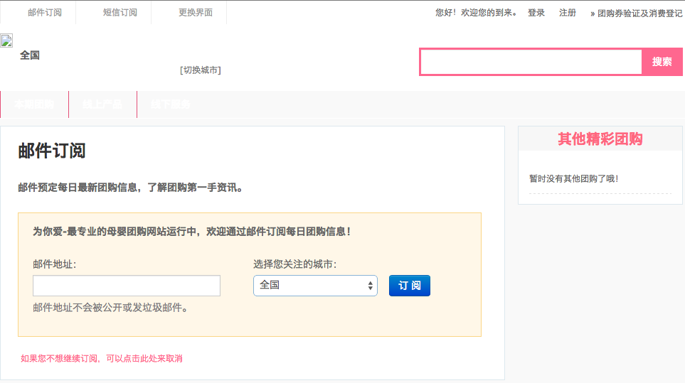The width and height of the screenshot is (685, 383).
Task: Focus the top search input box
Action: coord(531,62)
